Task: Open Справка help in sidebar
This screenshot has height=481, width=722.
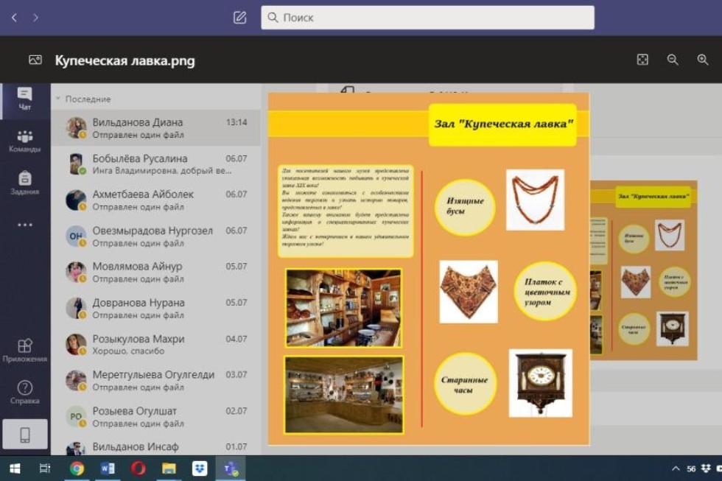Action: 25,393
